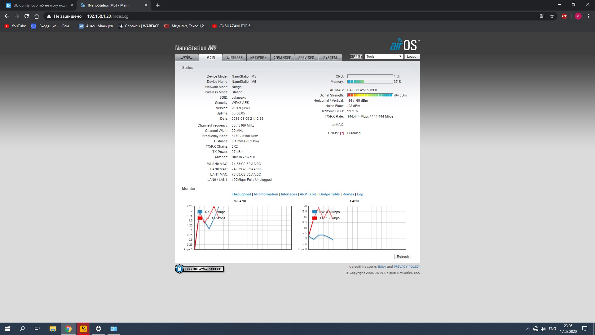Open the Сервисы WARFACE bookmark
595x335 pixels.
tap(139, 26)
